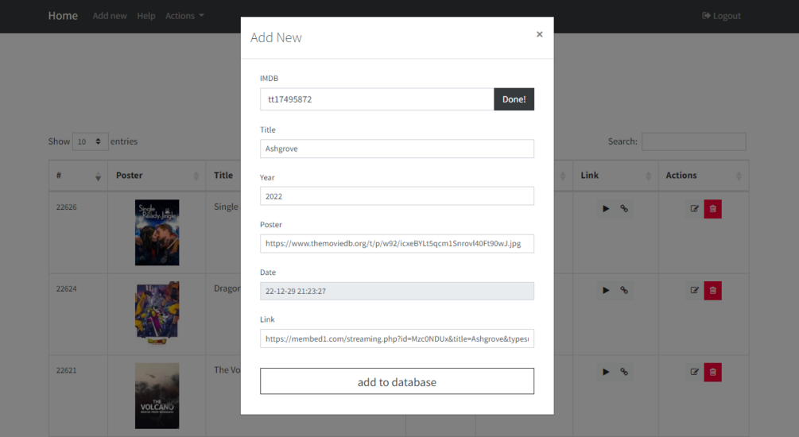
Task: Click the chain link icon for entry 22621
Action: point(624,372)
